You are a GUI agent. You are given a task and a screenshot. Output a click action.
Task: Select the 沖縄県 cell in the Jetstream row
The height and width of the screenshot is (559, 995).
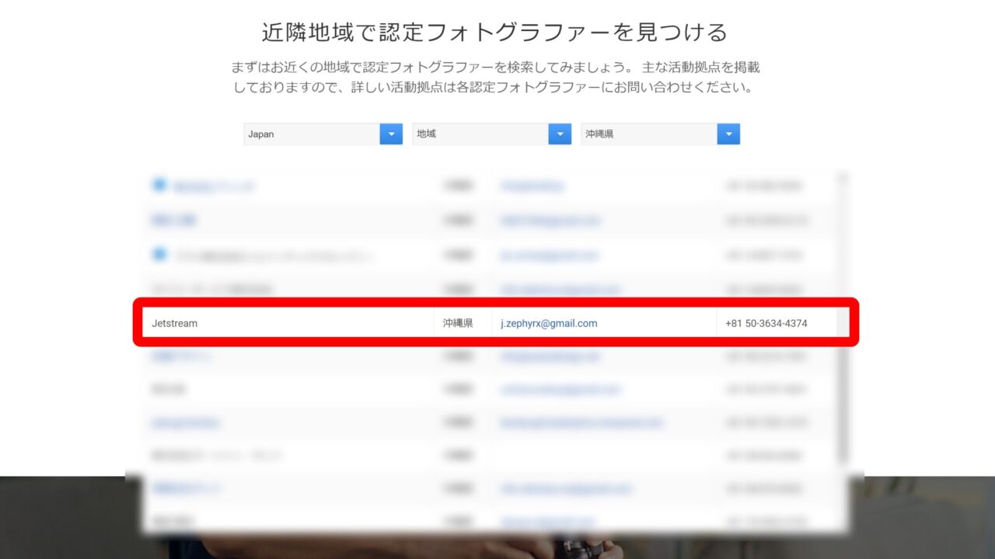coord(458,323)
